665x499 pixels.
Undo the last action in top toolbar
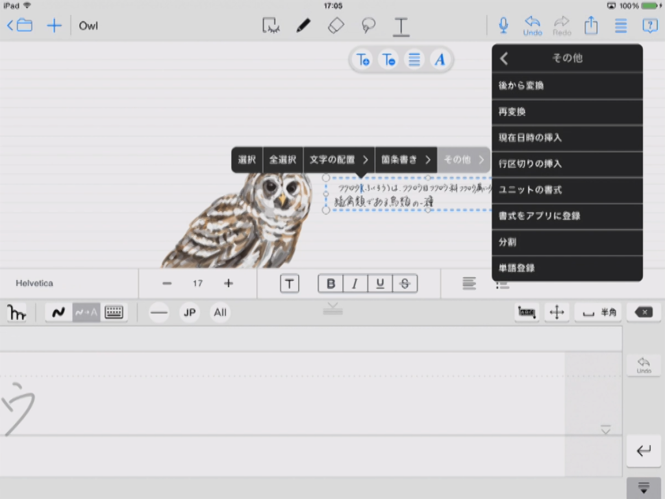(533, 26)
